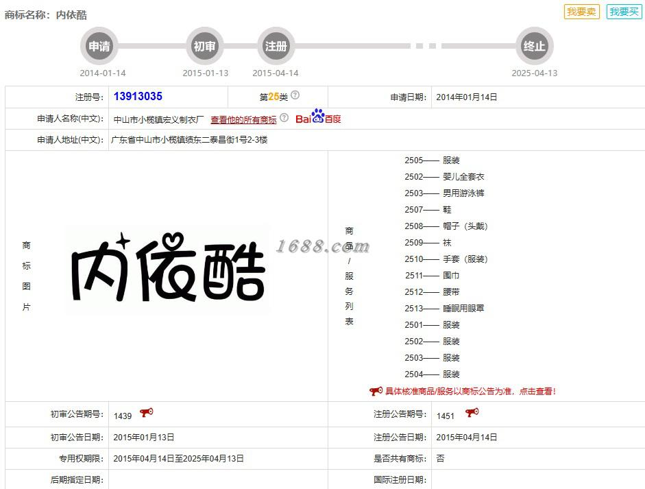Click the 我要买 button
Image resolution: width=645 pixels, height=489 pixels.
(624, 12)
